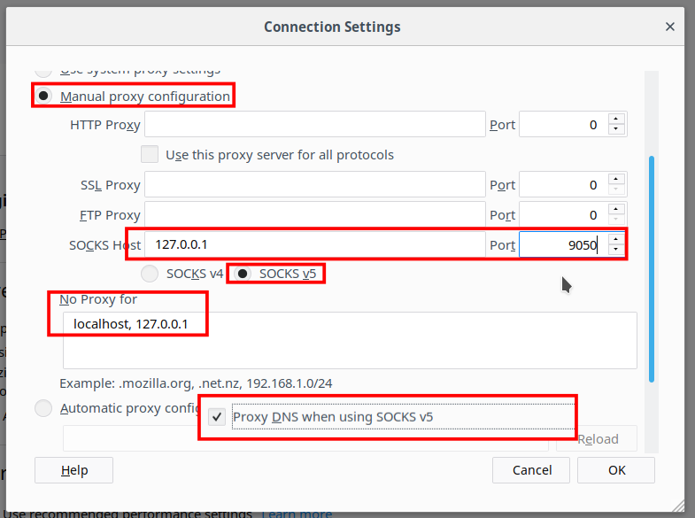Click the SOCKS Host label
695x518 pixels.
(104, 245)
